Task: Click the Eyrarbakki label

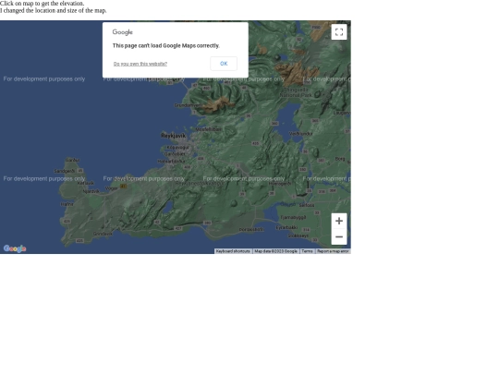Action: (x=286, y=228)
